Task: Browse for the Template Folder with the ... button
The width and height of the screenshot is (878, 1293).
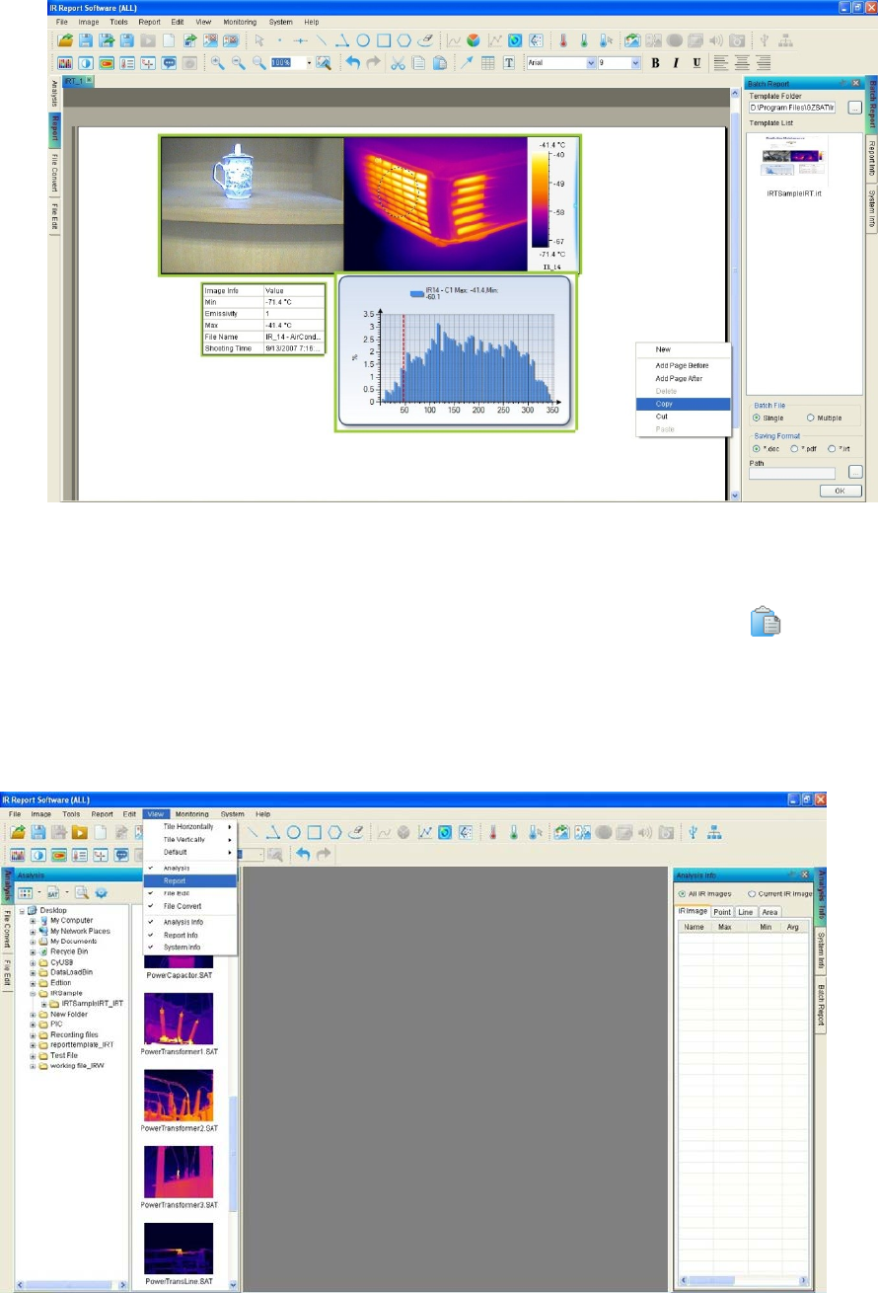Action: (x=855, y=107)
